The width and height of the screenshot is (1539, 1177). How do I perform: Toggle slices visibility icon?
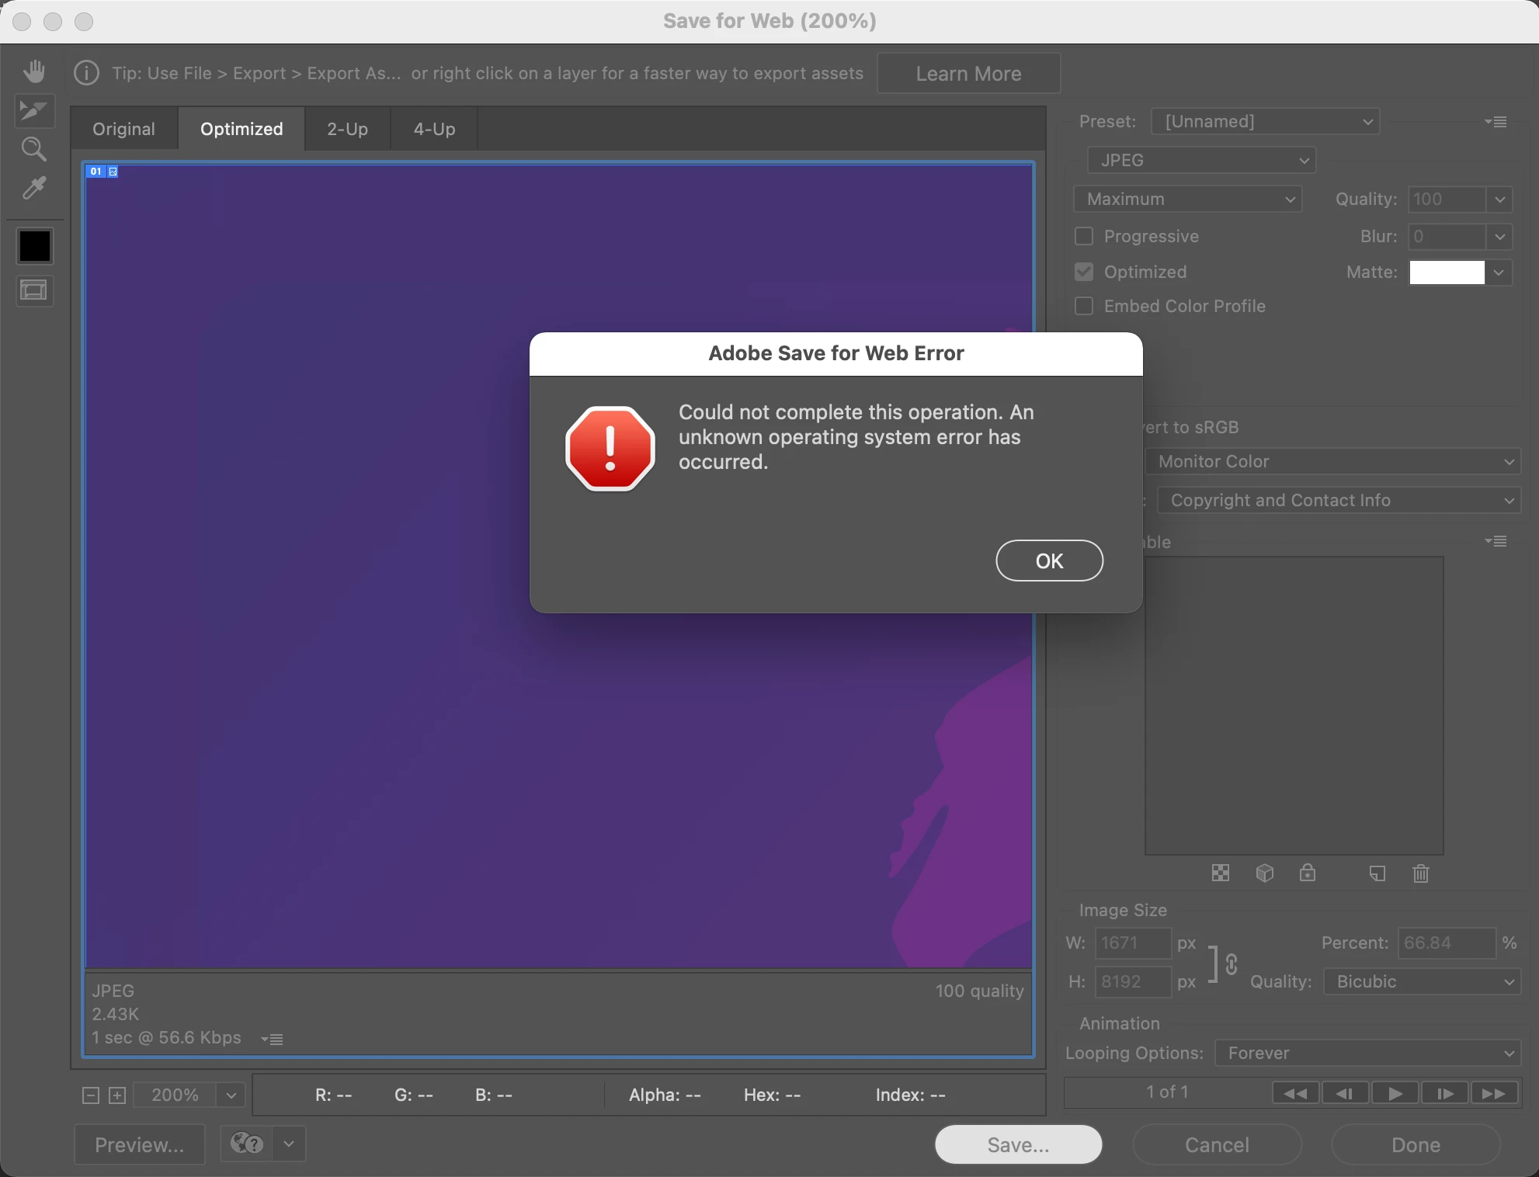pos(34,291)
